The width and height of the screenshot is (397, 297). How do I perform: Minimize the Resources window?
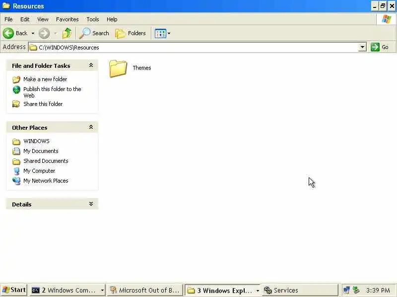coord(375,6)
